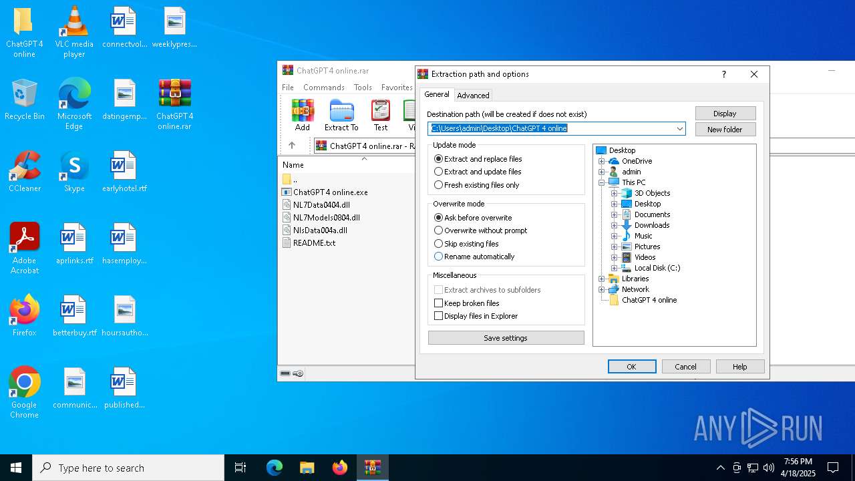
Task: Click the New folder button
Action: coord(725,130)
